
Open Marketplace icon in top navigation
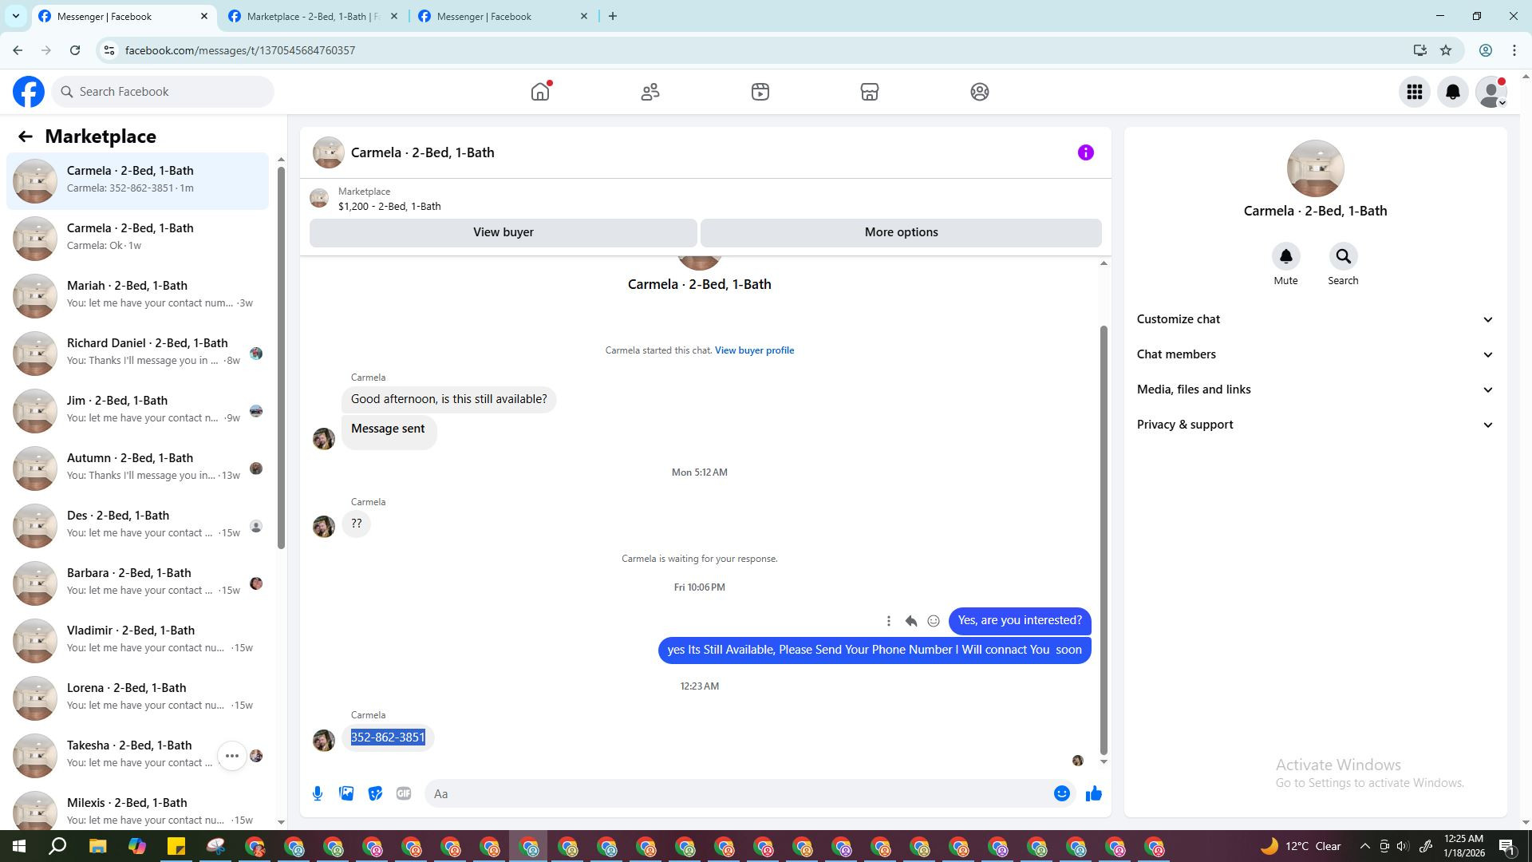point(870,92)
